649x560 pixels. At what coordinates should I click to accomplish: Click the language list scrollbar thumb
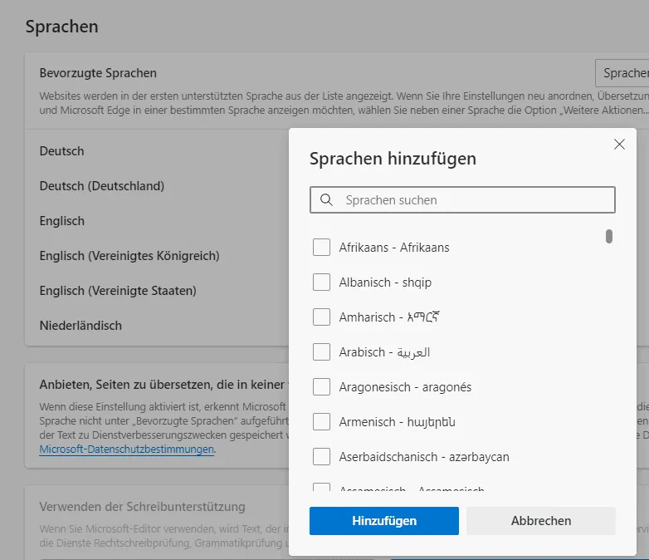pos(609,237)
